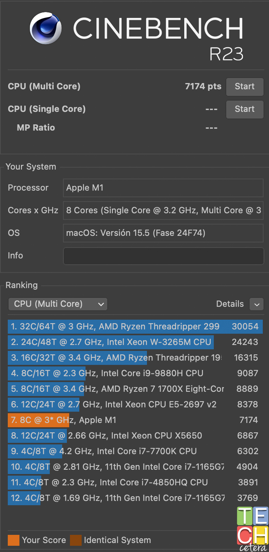Click the Info input field

[x=163, y=256]
